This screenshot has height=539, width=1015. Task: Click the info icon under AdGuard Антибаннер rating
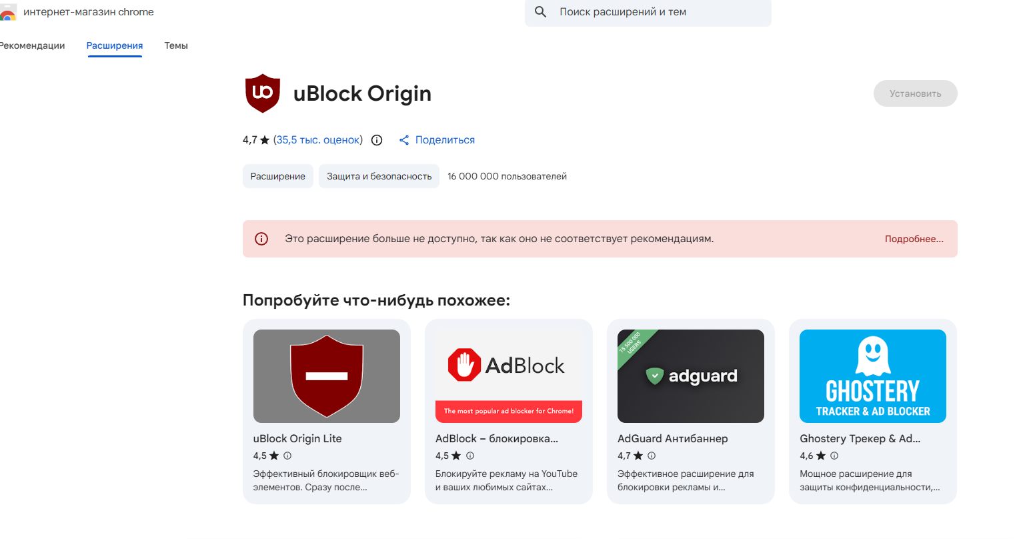pyautogui.click(x=652, y=456)
